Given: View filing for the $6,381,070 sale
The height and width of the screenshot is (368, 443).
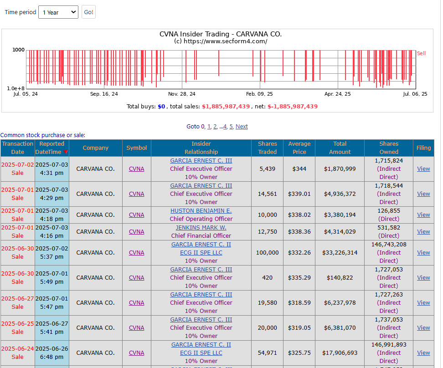Looking at the screenshot, I should (423, 328).
